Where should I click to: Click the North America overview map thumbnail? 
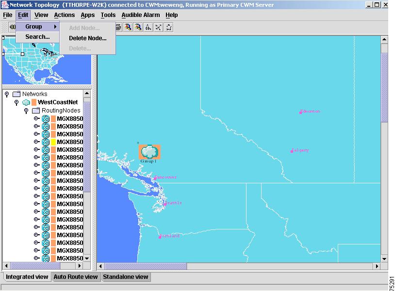pyautogui.click(x=47, y=61)
